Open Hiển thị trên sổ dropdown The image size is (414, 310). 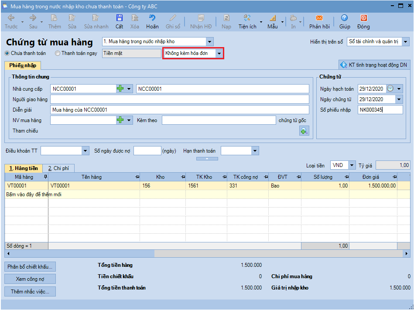point(406,42)
